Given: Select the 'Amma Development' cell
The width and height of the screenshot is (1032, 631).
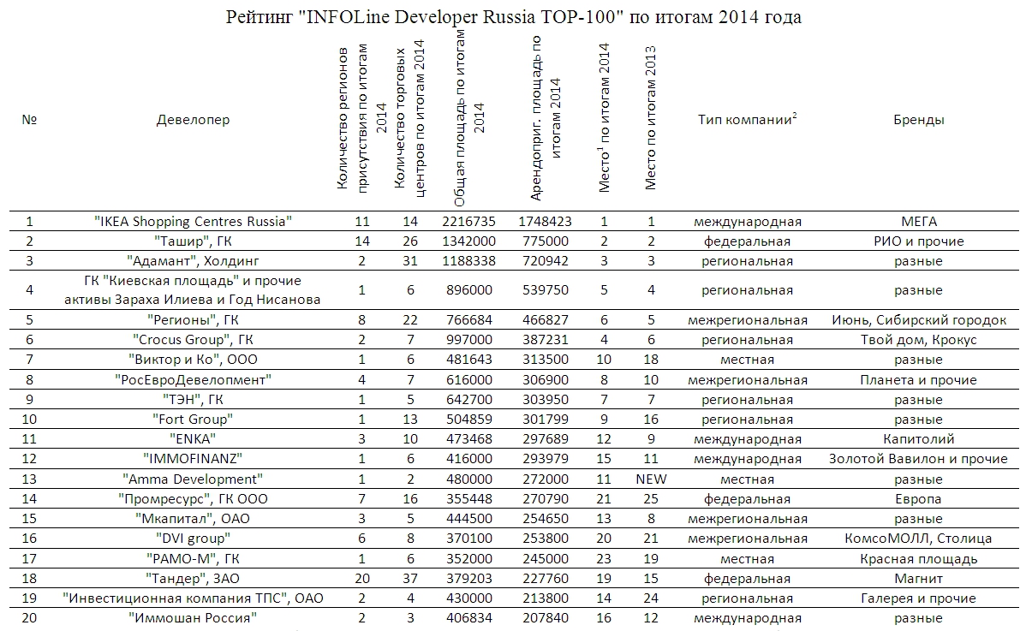Looking at the screenshot, I should tap(193, 479).
